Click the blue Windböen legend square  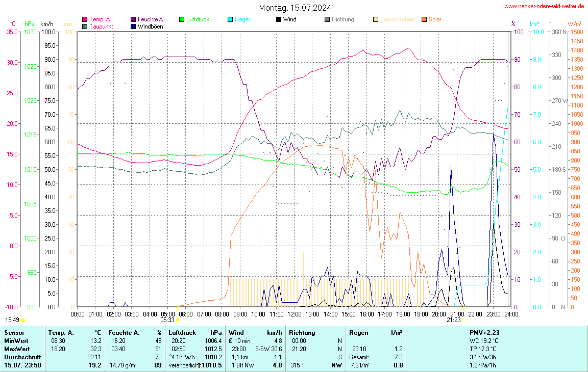(133, 26)
